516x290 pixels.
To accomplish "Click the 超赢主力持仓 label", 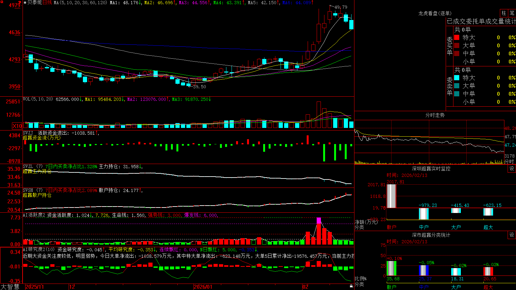I will (x=37, y=171).
